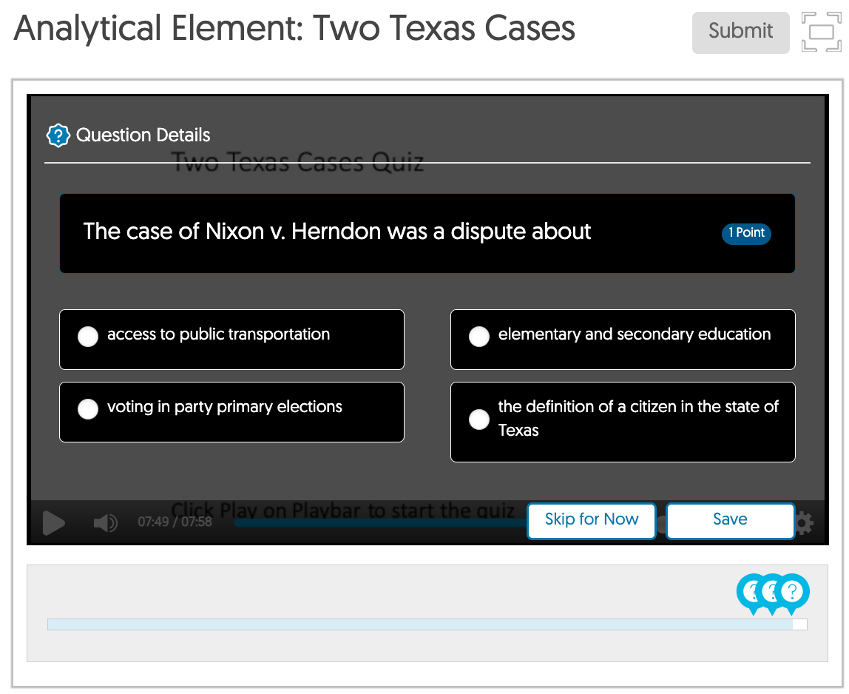Viewport: 849px width, 694px height.
Task: Select 'definition of a citizen in Texas' answer
Action: coord(623,422)
